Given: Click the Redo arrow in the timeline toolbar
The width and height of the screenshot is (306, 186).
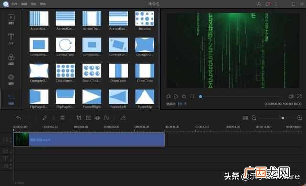Looking at the screenshot, I should 28,118.
